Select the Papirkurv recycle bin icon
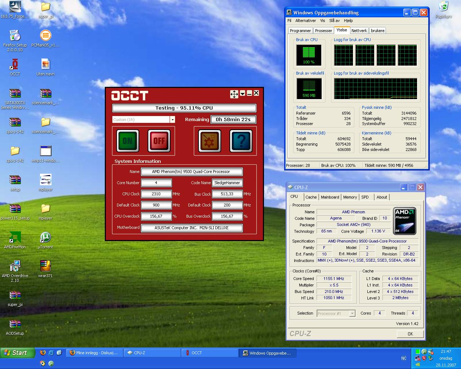 point(443,10)
